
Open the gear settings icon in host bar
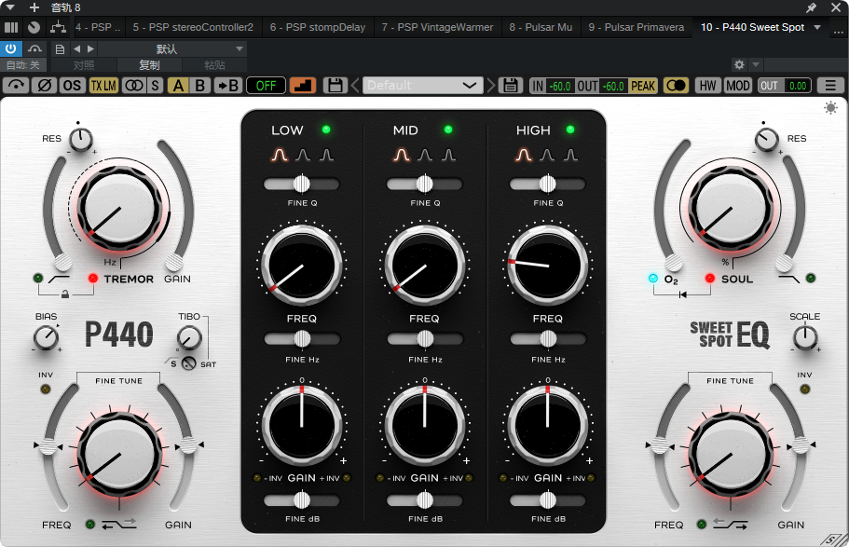(739, 65)
